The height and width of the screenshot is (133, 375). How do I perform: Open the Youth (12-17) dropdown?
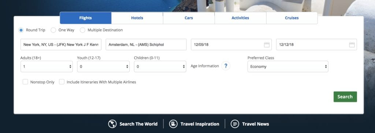[103, 66]
